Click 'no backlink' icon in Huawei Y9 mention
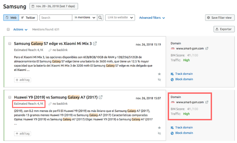The width and height of the screenshot is (237, 143). tap(50, 104)
